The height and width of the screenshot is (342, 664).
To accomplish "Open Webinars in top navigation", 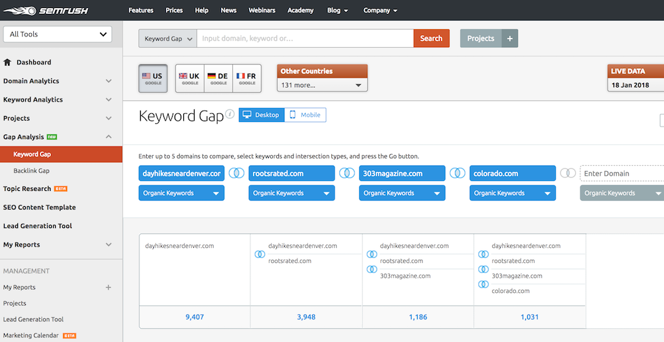I will coord(262,11).
